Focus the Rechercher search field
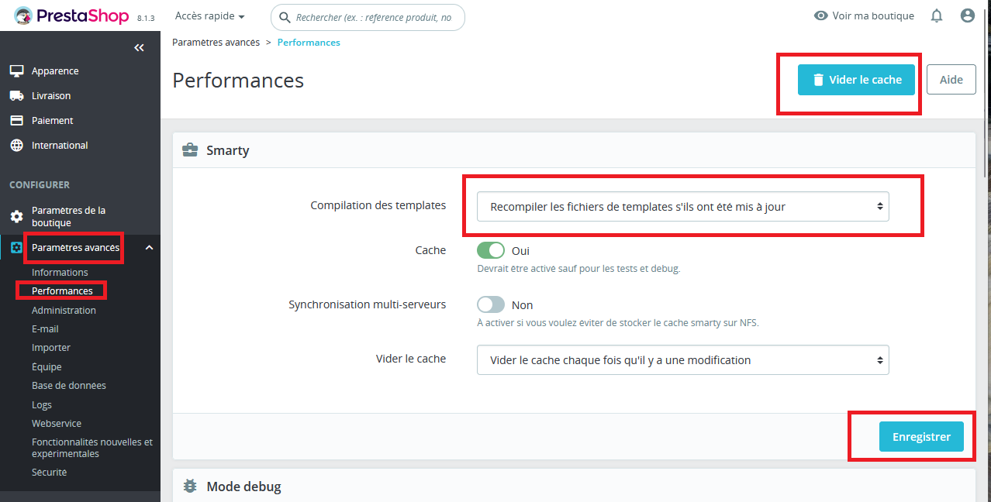 click(374, 17)
